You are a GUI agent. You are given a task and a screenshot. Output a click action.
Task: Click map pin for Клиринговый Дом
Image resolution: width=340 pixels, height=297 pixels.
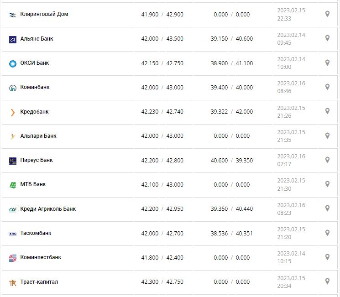(x=327, y=14)
